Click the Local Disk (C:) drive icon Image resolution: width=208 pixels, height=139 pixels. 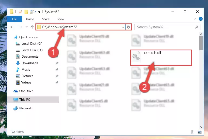(x=18, y=44)
